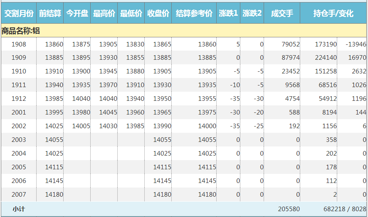This screenshot has width=368, height=217.
Task: Click the 涨跌2 column header
Action: pos(252,14)
